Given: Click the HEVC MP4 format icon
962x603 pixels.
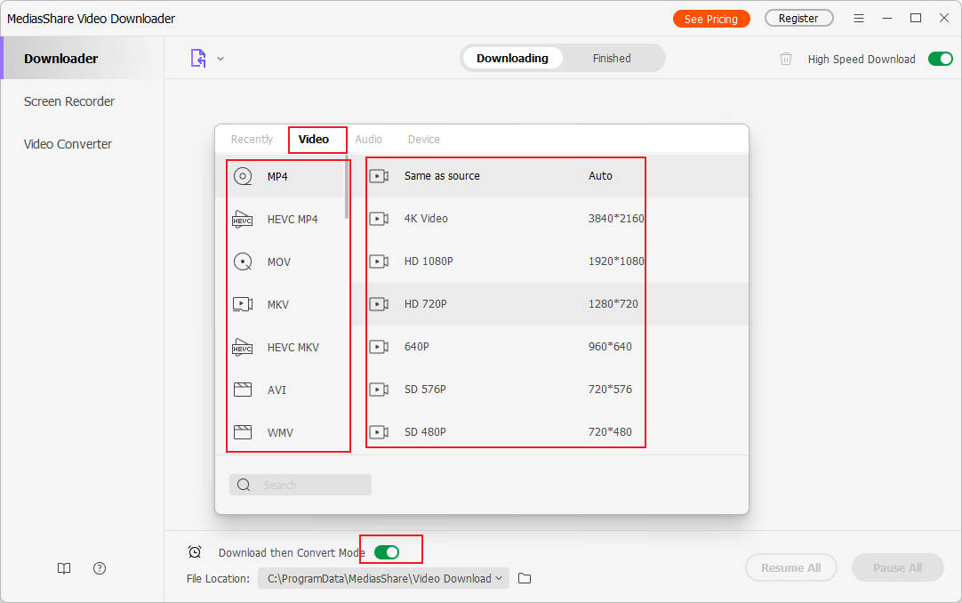Looking at the screenshot, I should 243,219.
